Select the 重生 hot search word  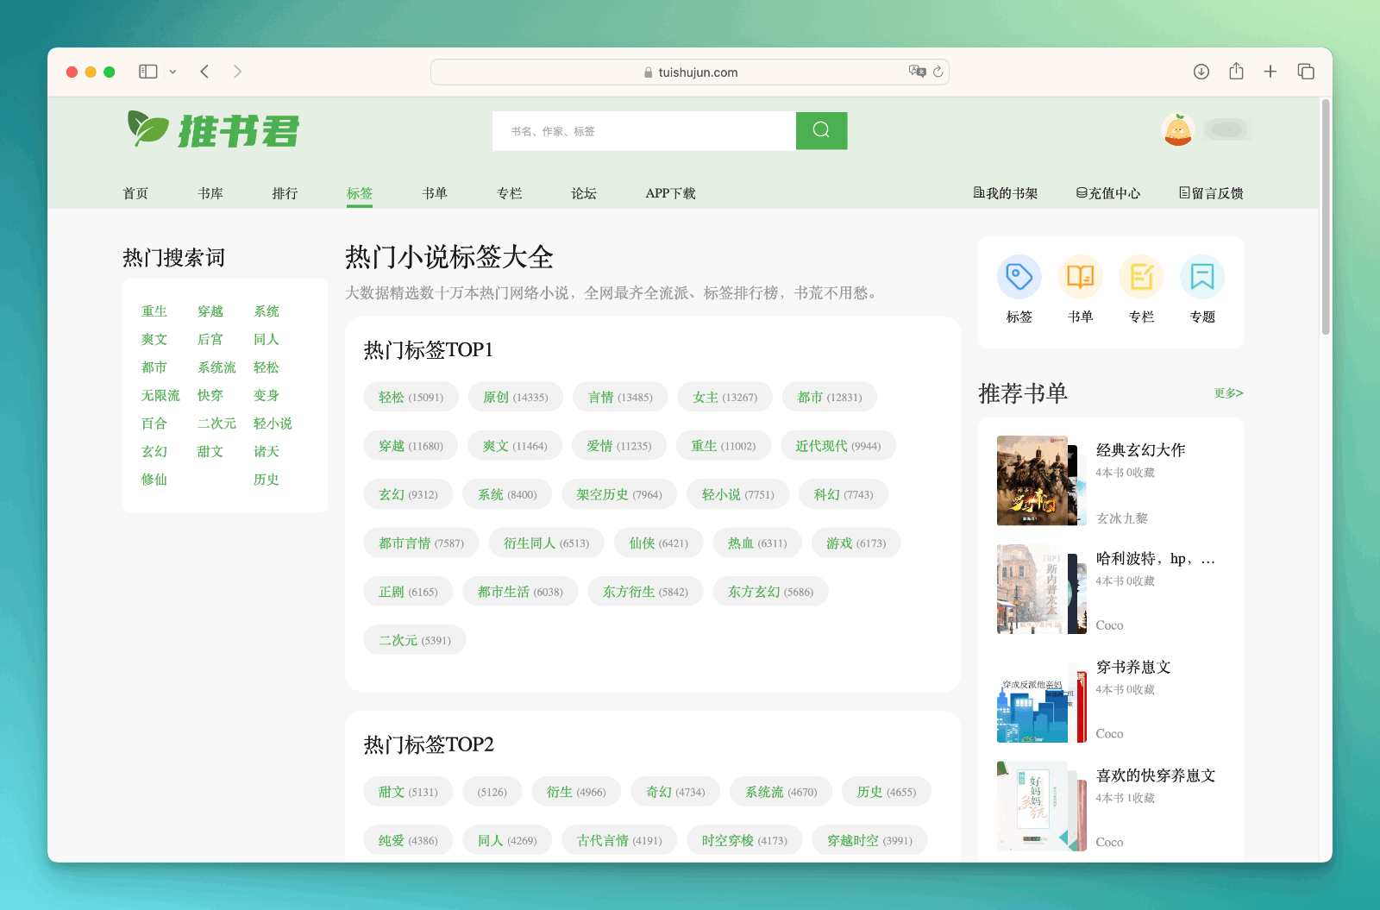click(154, 311)
